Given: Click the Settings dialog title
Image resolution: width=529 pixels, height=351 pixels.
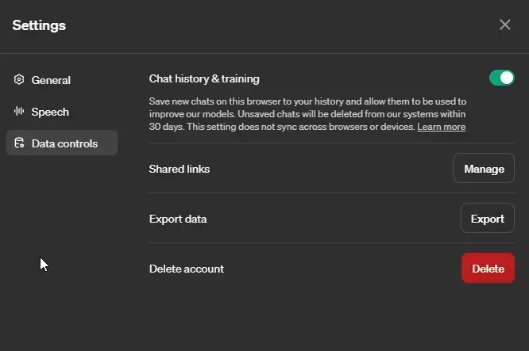Looking at the screenshot, I should click(39, 25).
